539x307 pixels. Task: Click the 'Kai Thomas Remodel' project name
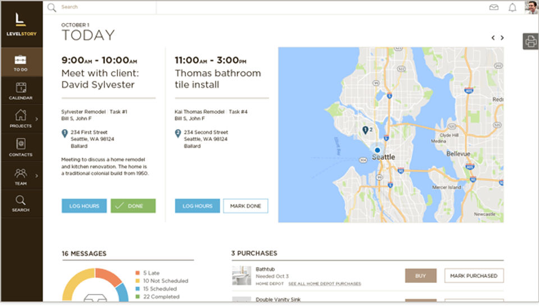pyautogui.click(x=199, y=112)
